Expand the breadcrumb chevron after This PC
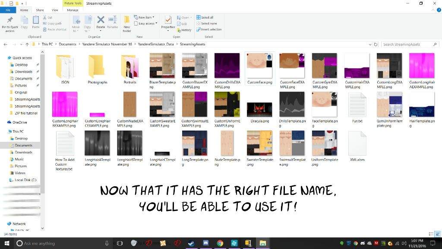This screenshot has width=442, height=249. click(56, 45)
